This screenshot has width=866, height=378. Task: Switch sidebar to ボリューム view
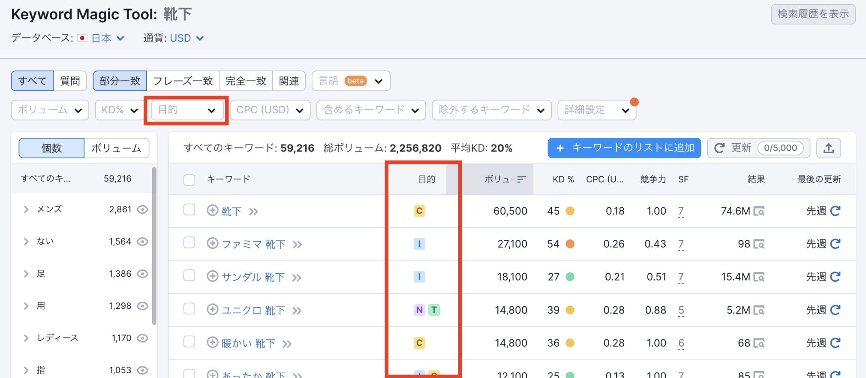click(117, 148)
